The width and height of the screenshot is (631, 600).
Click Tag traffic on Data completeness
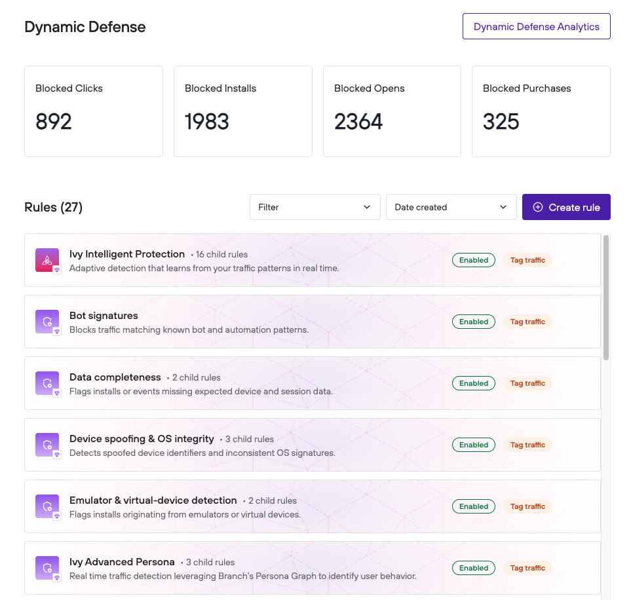click(x=527, y=383)
